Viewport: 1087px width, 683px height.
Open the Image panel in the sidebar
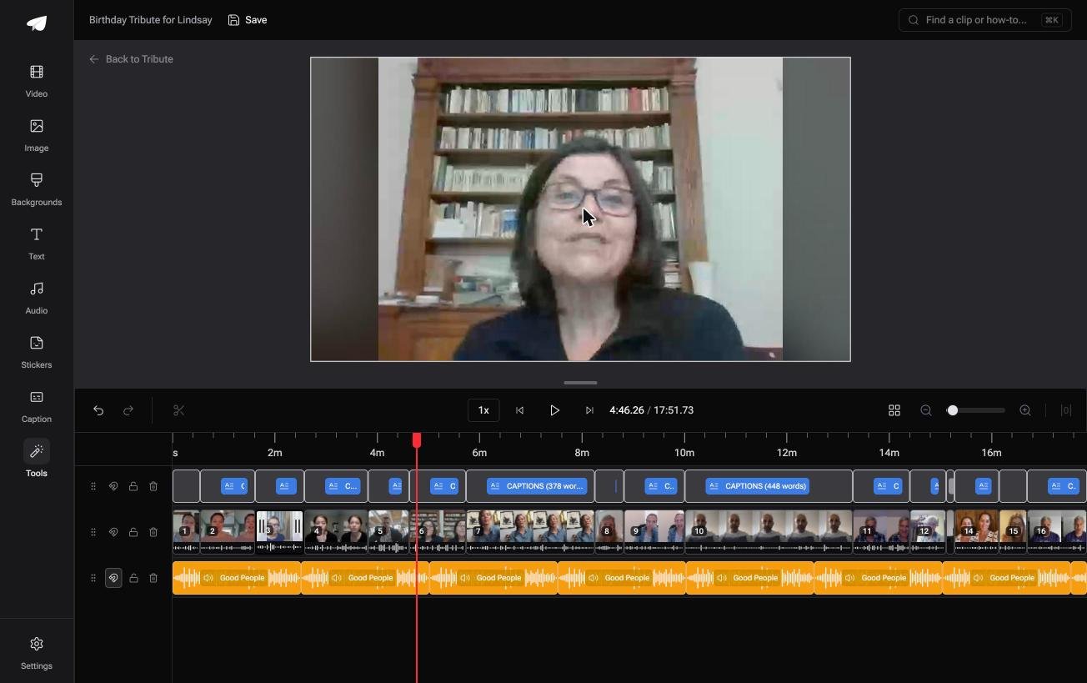pos(37,135)
